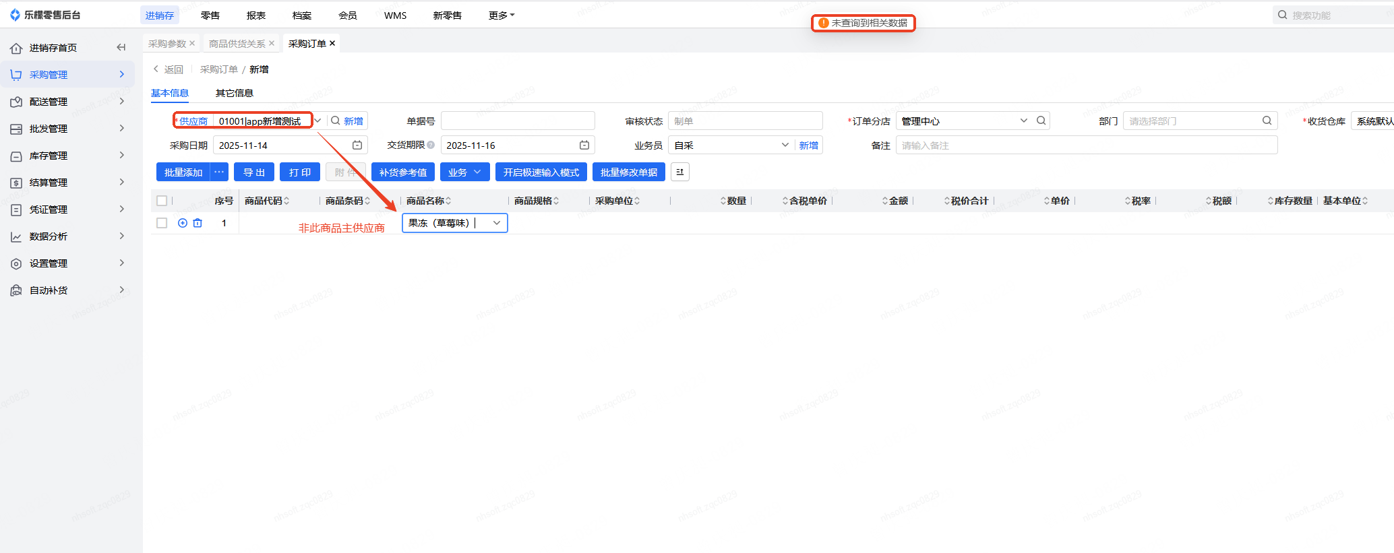Open the 业务 dropdown button
1394x553 pixels.
pyautogui.click(x=465, y=172)
